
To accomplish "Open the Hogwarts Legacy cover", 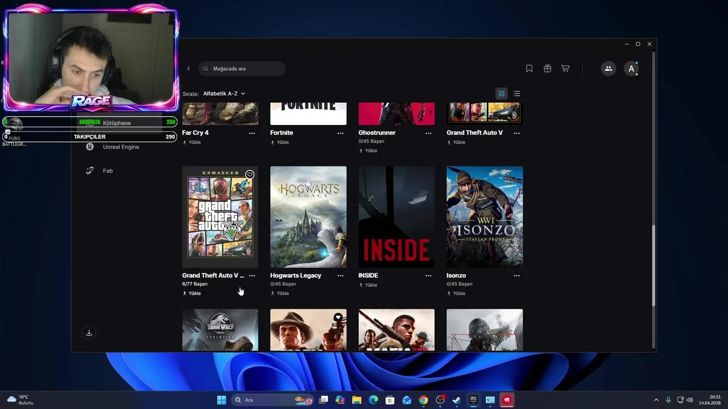I will 308,217.
